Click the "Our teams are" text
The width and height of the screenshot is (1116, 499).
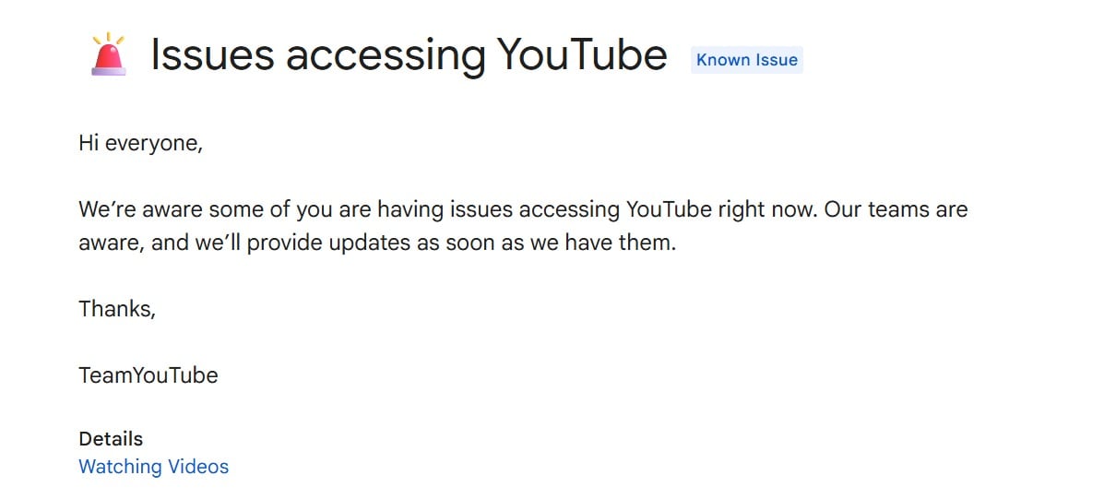click(x=896, y=209)
